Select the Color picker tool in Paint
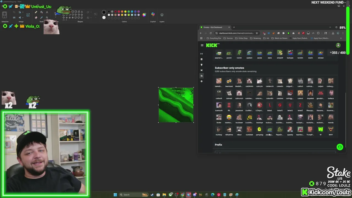352x198 pixels. (42, 17)
